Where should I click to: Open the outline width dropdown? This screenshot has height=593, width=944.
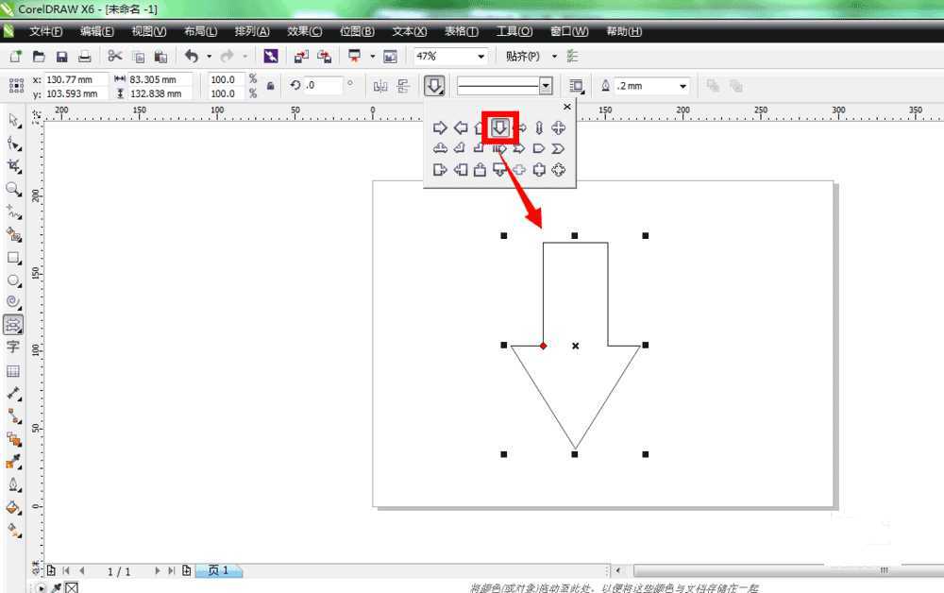coord(683,86)
